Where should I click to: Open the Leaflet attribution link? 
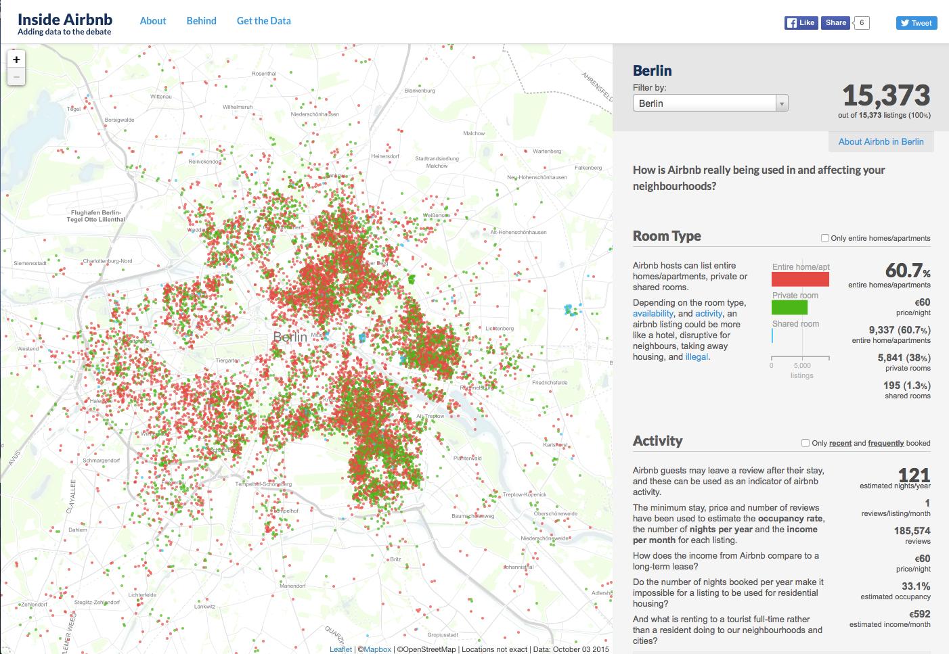coord(340,649)
